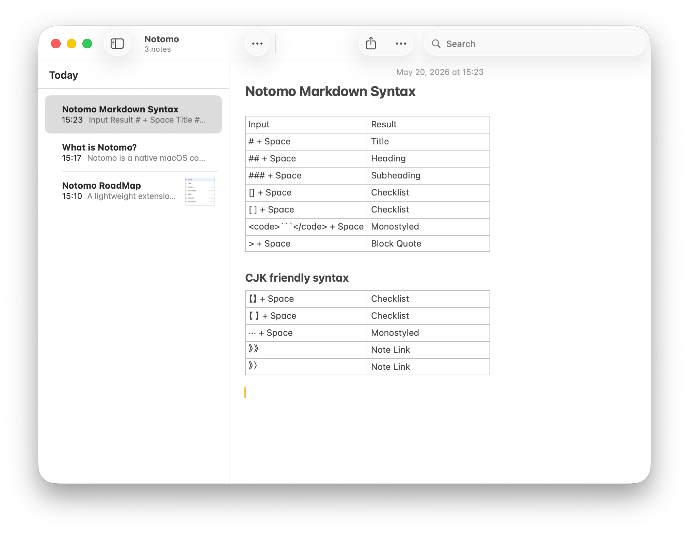The height and width of the screenshot is (534, 689).
Task: Click the Input header cell
Action: [306, 125]
